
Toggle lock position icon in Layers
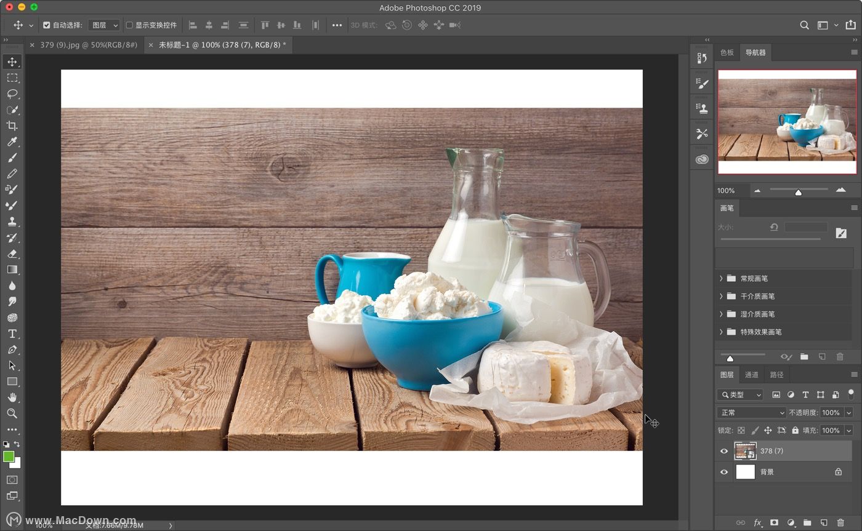768,431
